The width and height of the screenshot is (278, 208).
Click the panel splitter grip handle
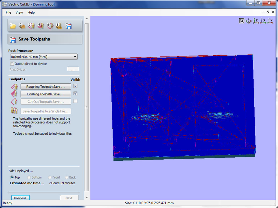87,107
